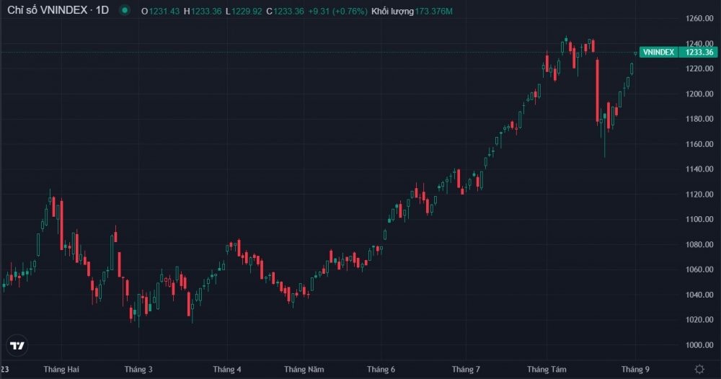Screen dimensions: 721x379
Task: Click the 1000.00 price axis label
Action: point(699,344)
